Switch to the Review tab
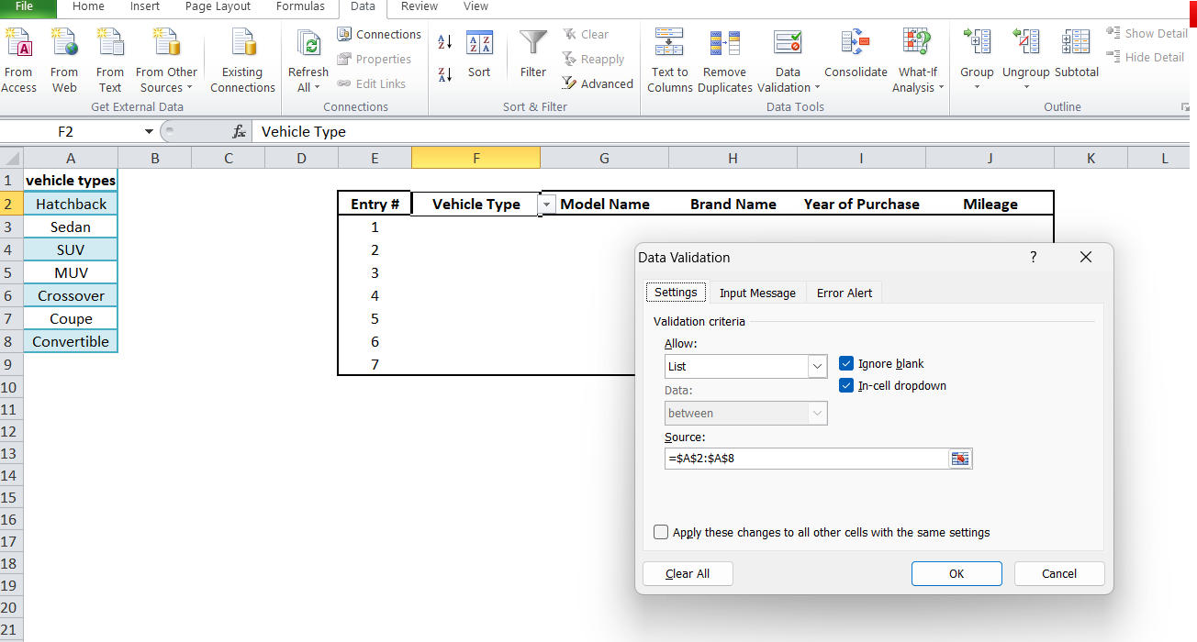The image size is (1197, 642). (420, 6)
